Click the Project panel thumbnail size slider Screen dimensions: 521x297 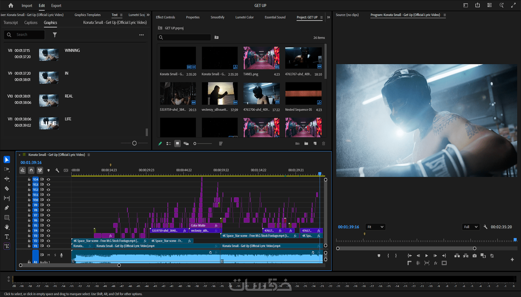coord(203,144)
